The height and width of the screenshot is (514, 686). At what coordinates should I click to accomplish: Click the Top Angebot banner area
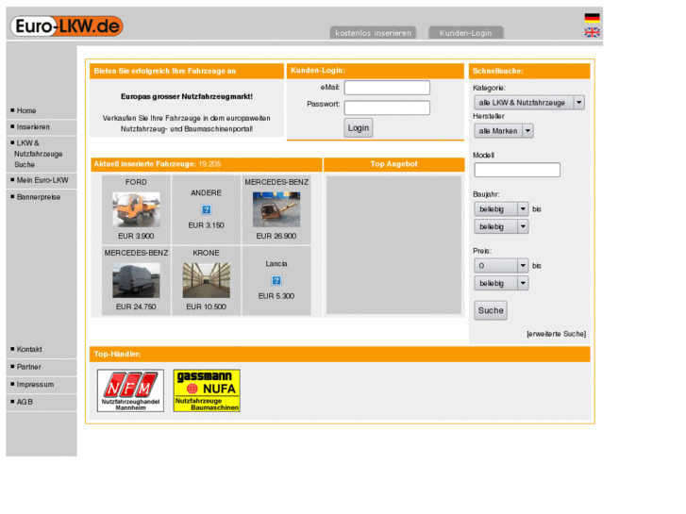click(393, 245)
